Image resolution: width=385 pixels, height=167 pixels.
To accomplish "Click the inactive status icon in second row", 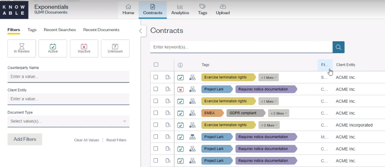I will point(180,90).
